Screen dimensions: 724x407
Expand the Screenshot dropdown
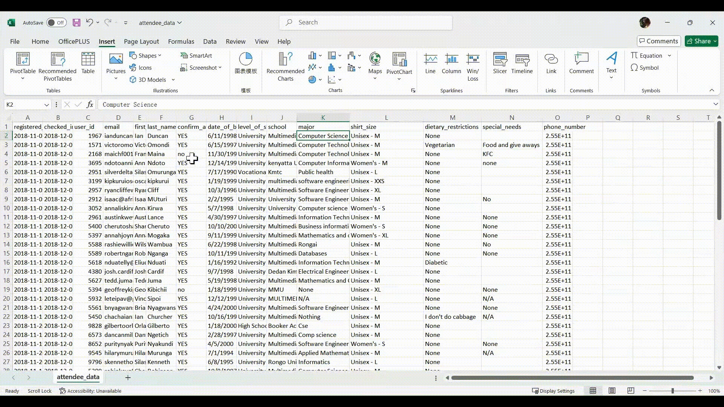point(220,68)
